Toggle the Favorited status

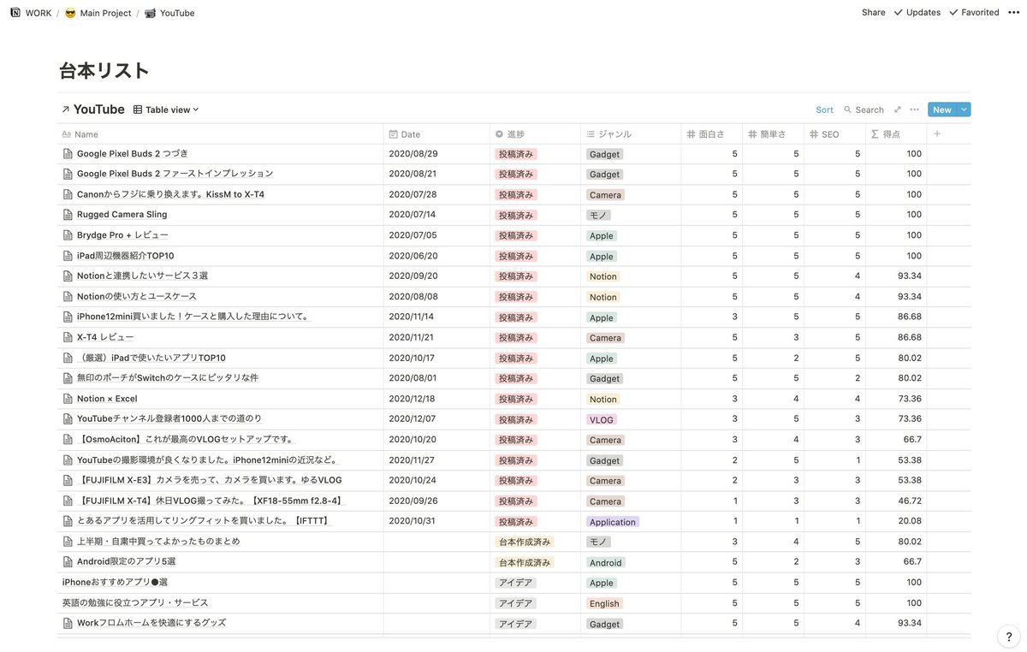(x=974, y=13)
